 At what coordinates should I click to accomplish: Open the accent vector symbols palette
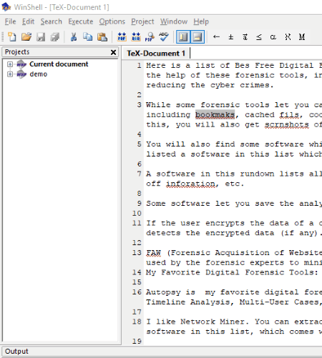tap(245, 37)
